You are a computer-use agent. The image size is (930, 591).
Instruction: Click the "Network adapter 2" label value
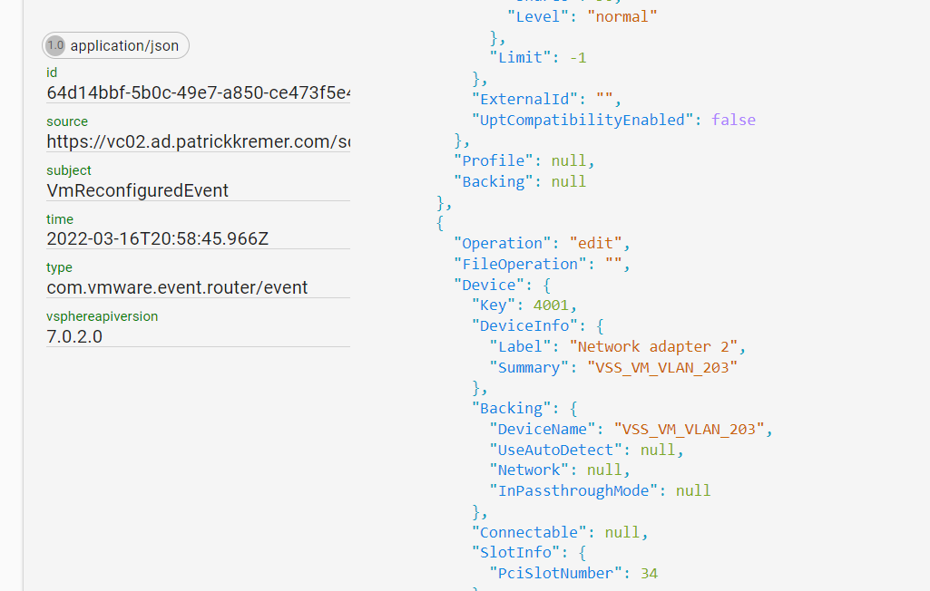(x=657, y=346)
